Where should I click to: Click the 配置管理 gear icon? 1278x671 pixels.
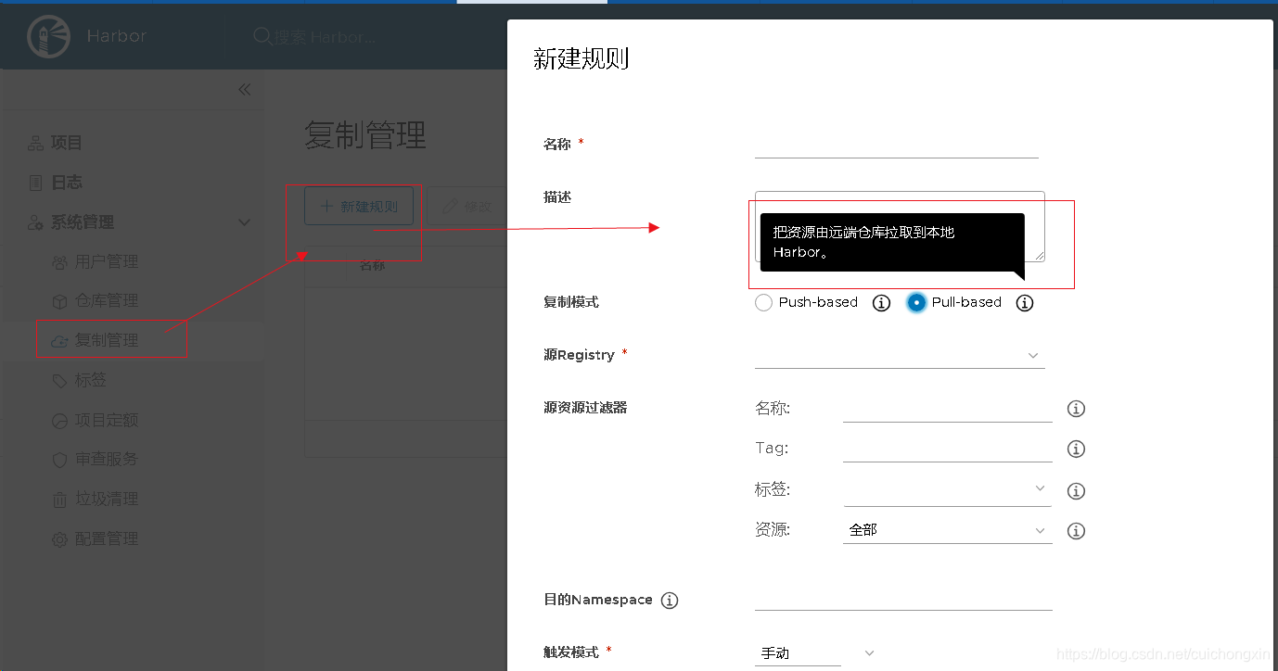point(59,538)
